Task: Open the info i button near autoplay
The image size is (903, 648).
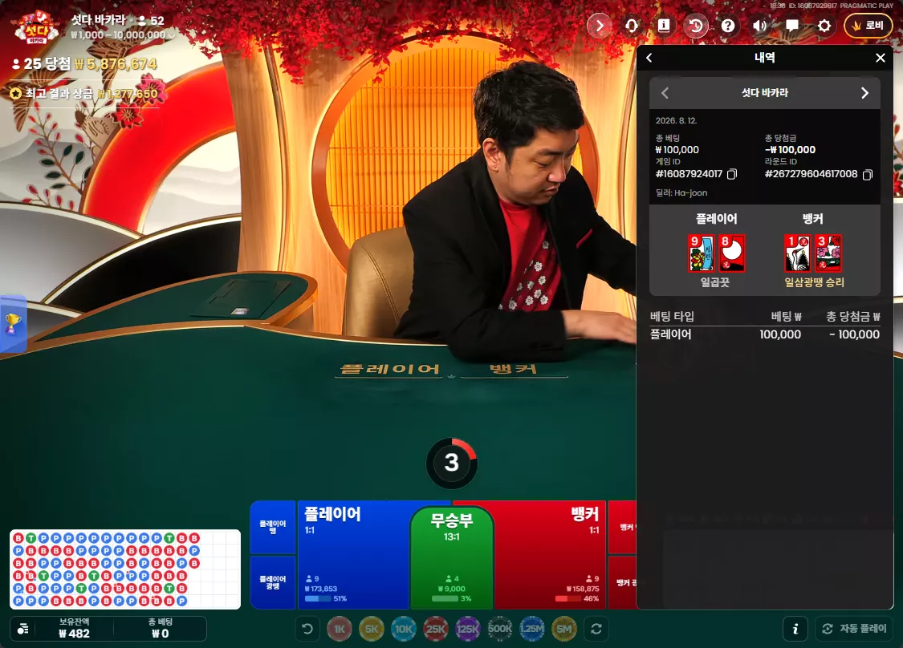Action: click(796, 629)
